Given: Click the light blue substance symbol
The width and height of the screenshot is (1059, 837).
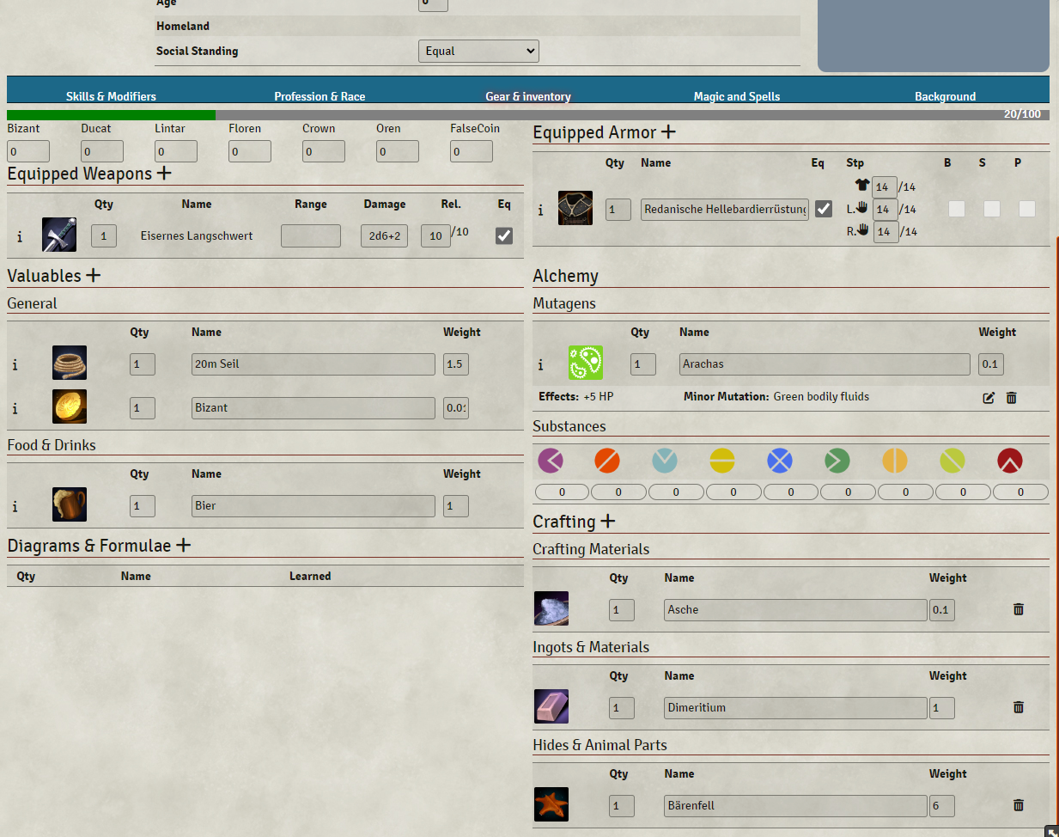Looking at the screenshot, I should [x=665, y=461].
